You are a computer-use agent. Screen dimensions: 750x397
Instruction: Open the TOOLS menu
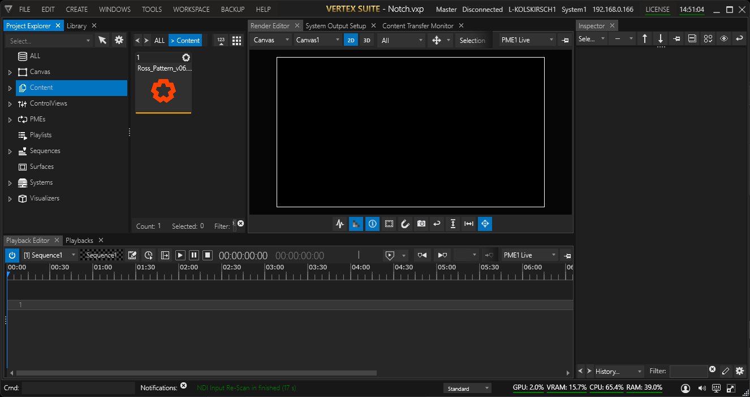click(x=152, y=9)
